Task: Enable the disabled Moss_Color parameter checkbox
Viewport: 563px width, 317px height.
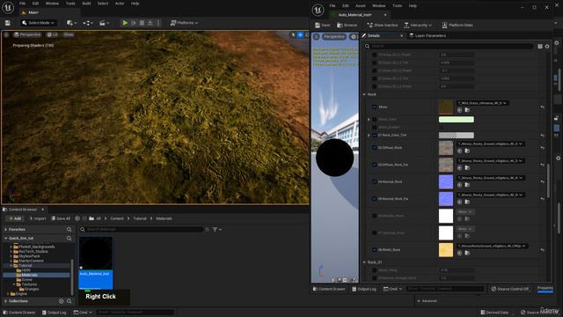Action: pyautogui.click(x=375, y=120)
